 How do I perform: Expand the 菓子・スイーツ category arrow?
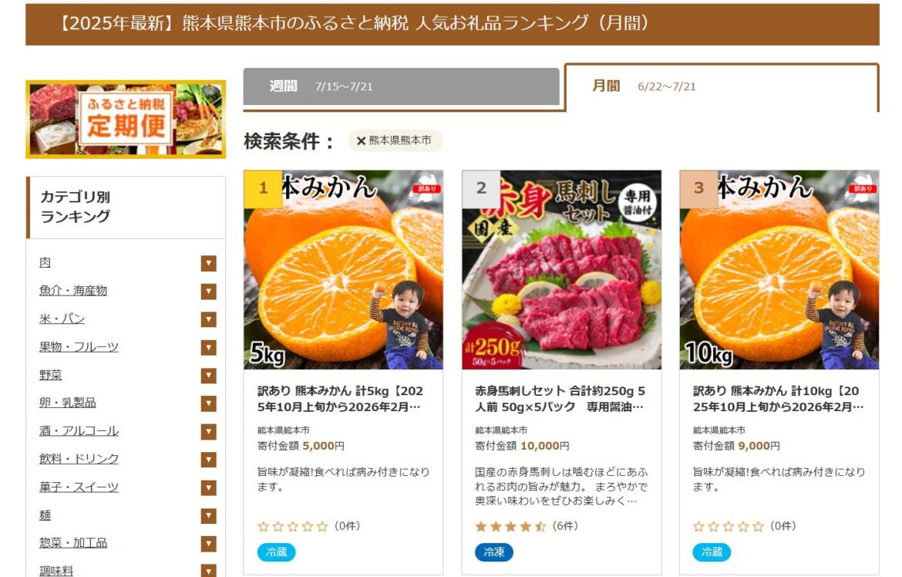(x=208, y=488)
